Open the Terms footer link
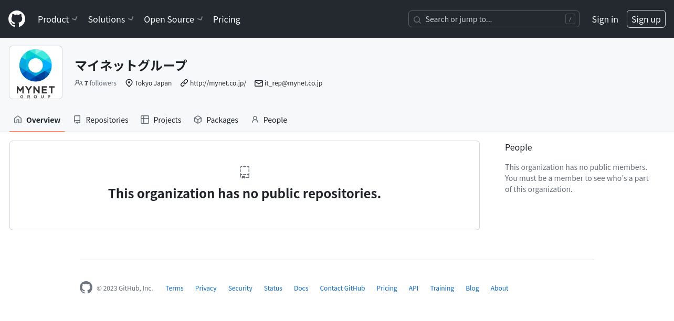This screenshot has width=674, height=321. coord(174,288)
